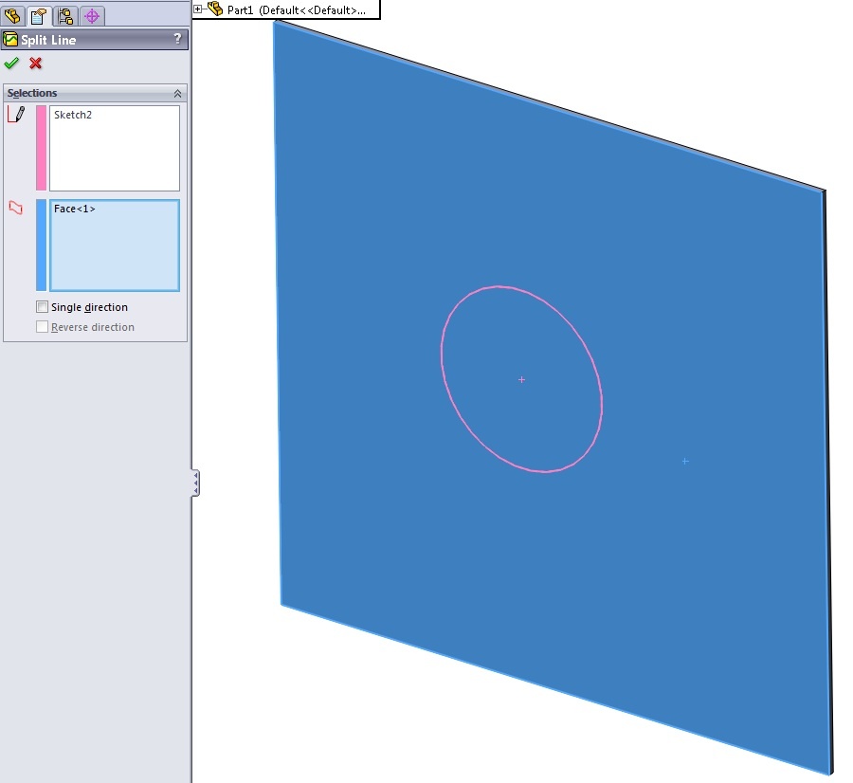Viewport: 853px width, 783px height.
Task: Open the DimXpertManager tab
Action: coord(92,16)
